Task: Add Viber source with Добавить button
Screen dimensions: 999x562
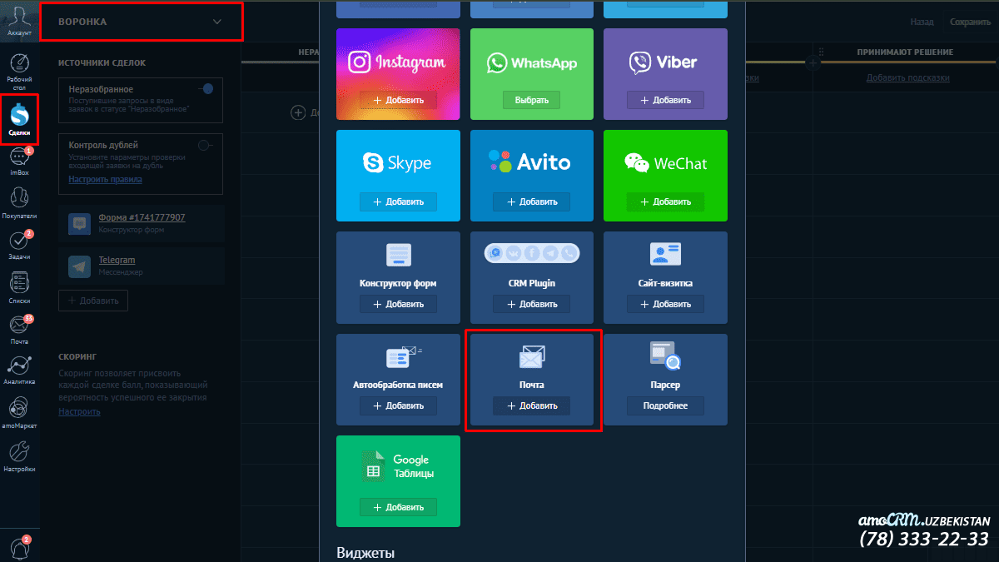Action: [x=665, y=100]
